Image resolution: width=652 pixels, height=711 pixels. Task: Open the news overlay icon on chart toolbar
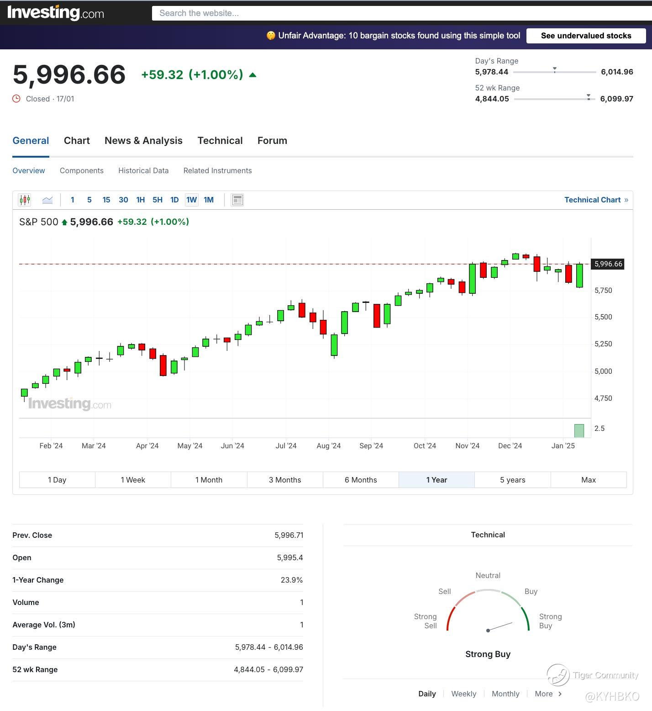click(237, 200)
